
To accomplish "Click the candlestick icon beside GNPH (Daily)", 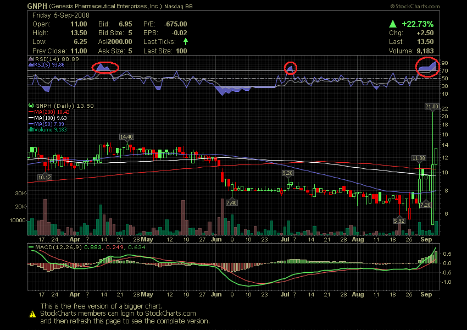I will [30, 106].
